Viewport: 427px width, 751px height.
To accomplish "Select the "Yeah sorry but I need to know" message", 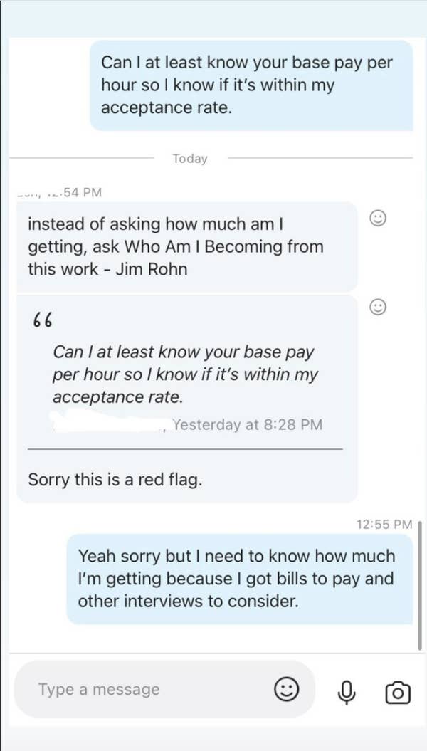I will (x=238, y=578).
